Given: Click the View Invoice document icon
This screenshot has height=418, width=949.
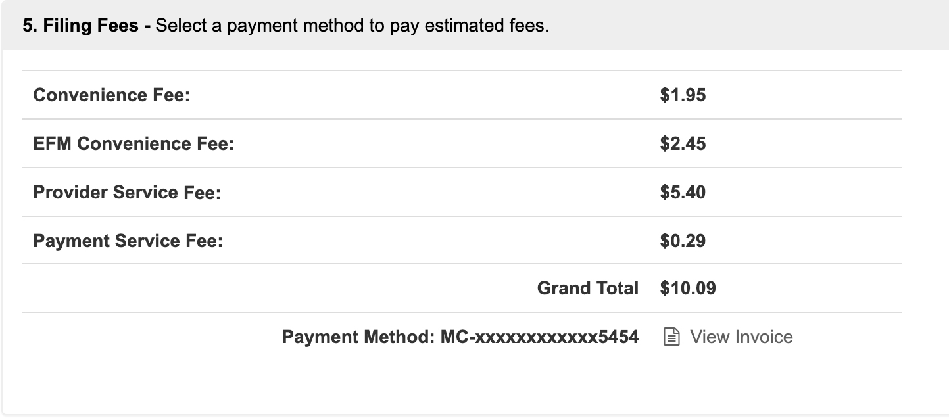Looking at the screenshot, I should click(x=671, y=337).
